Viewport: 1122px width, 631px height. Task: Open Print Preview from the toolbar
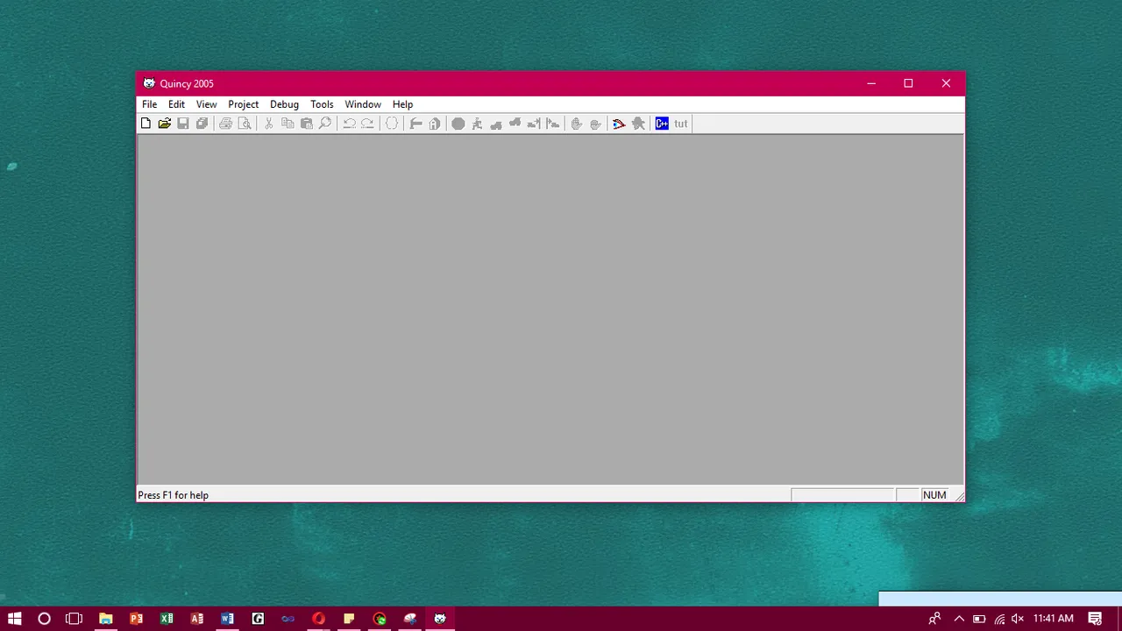245,124
